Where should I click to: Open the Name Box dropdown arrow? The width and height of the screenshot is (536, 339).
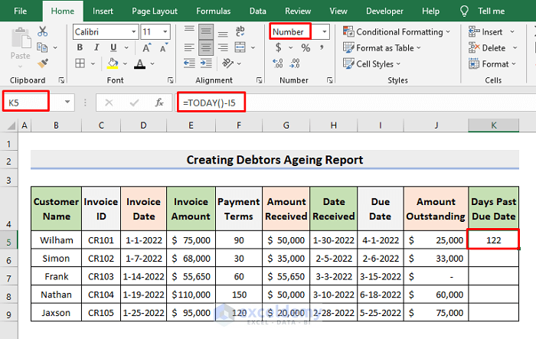(68, 102)
